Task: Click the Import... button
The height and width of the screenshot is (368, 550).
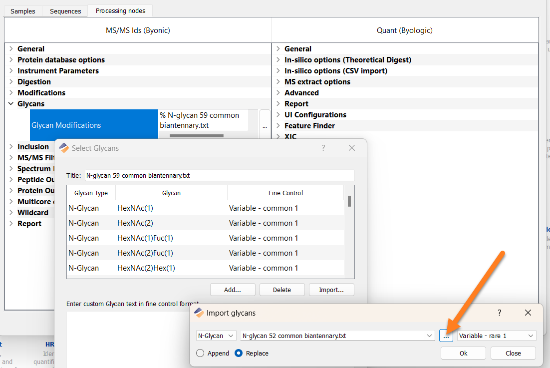Action: tap(331, 290)
